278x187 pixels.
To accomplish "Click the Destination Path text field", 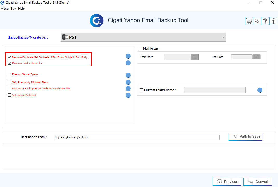I will (137, 137).
